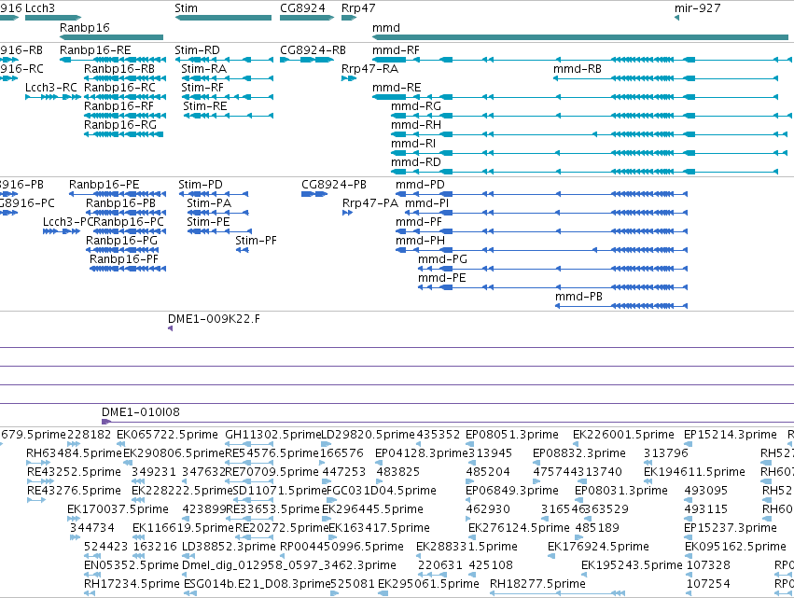The image size is (794, 598).
Task: Open protein Stim-PF
Action: pos(257,241)
